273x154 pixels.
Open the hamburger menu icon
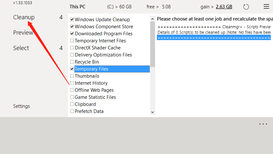[266, 6]
